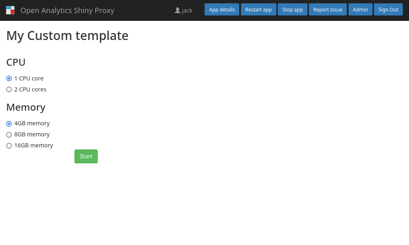
Task: Click the CPU section heading
Action: (16, 62)
